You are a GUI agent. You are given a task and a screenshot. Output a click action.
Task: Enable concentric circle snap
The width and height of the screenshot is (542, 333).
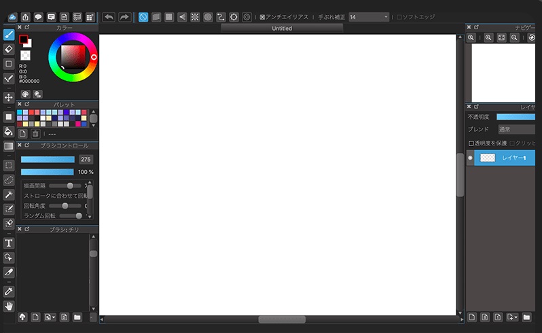pos(208,17)
